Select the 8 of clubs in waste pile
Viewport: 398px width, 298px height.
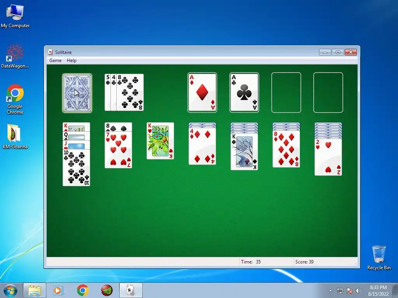(x=130, y=92)
